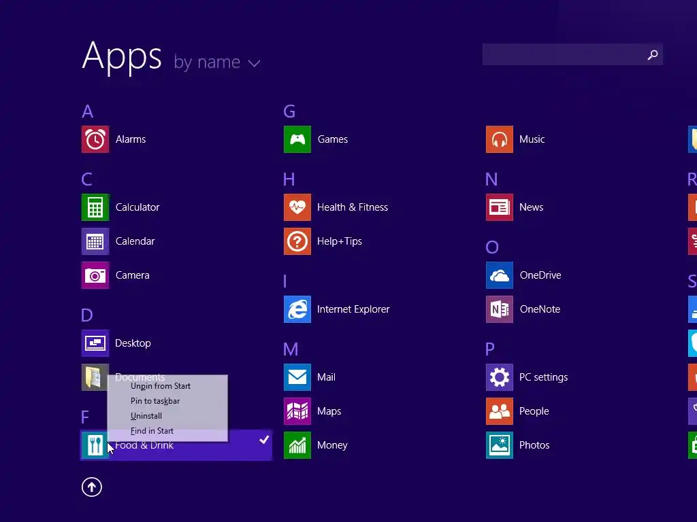Click the Help+Tips question mark icon
697x522 pixels.
297,241
